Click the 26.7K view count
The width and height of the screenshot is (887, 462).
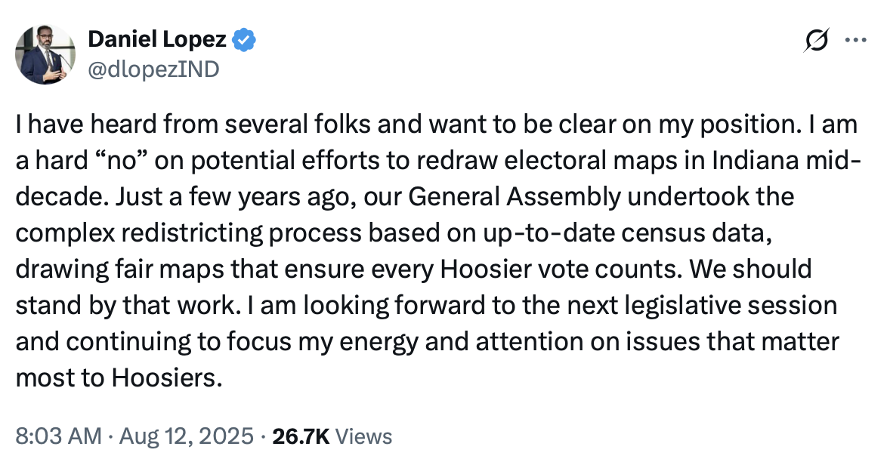coord(299,436)
